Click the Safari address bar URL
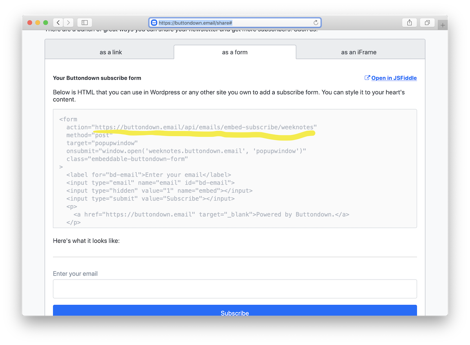The image size is (470, 345). pyautogui.click(x=195, y=23)
